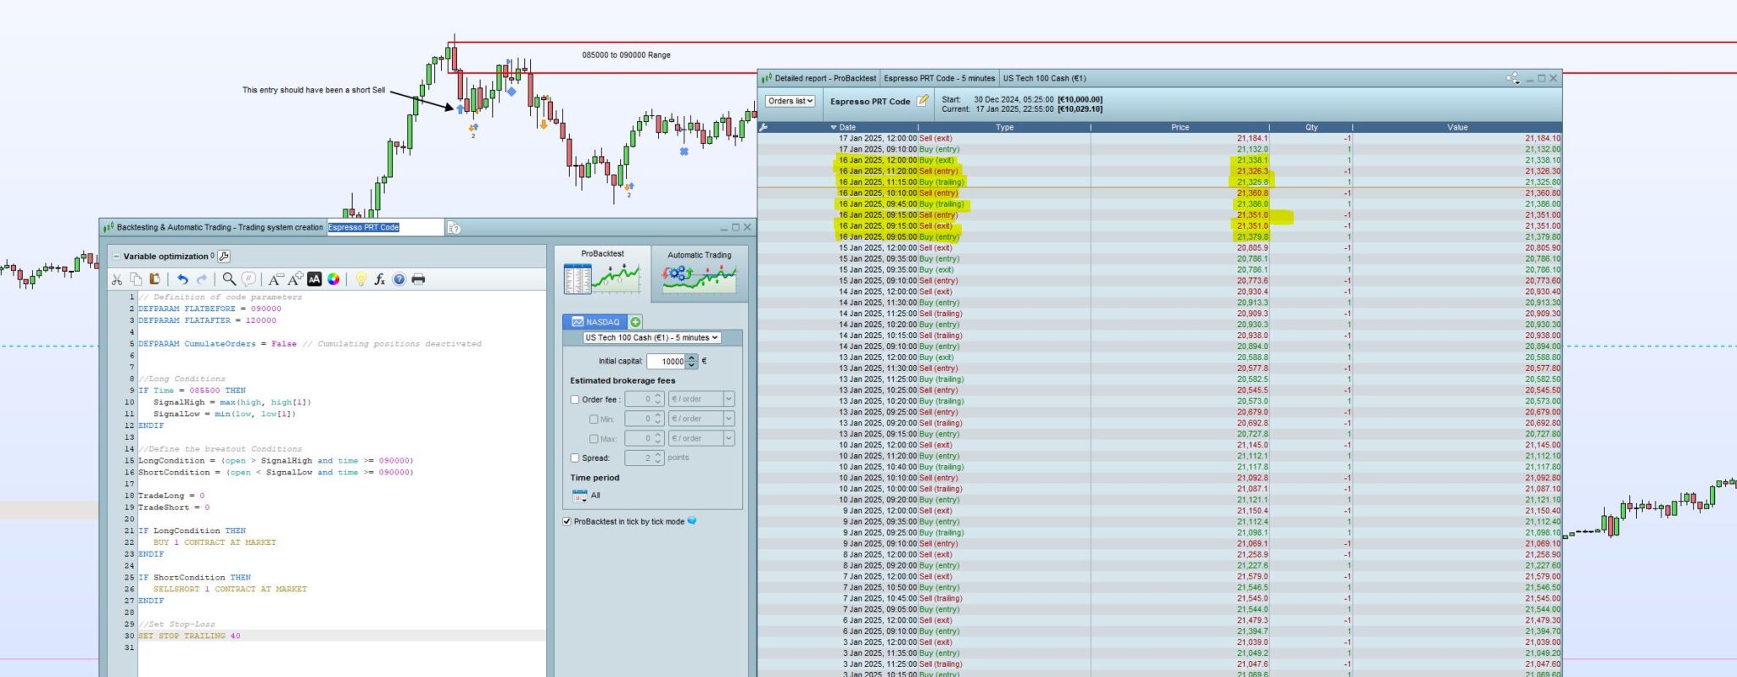This screenshot has width=1737, height=677.
Task: Collapse the Variable optimization section
Action: 116,256
